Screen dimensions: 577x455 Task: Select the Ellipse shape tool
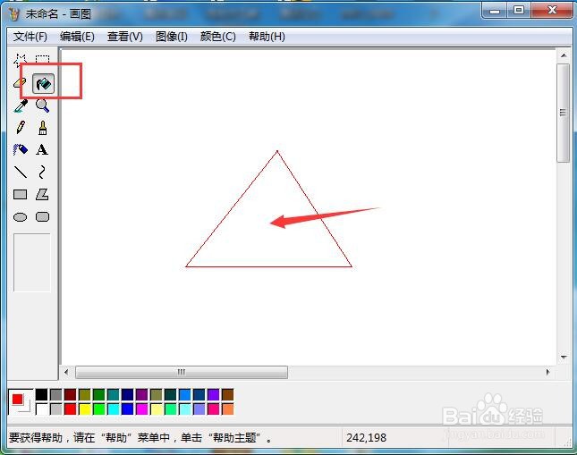[x=21, y=217]
